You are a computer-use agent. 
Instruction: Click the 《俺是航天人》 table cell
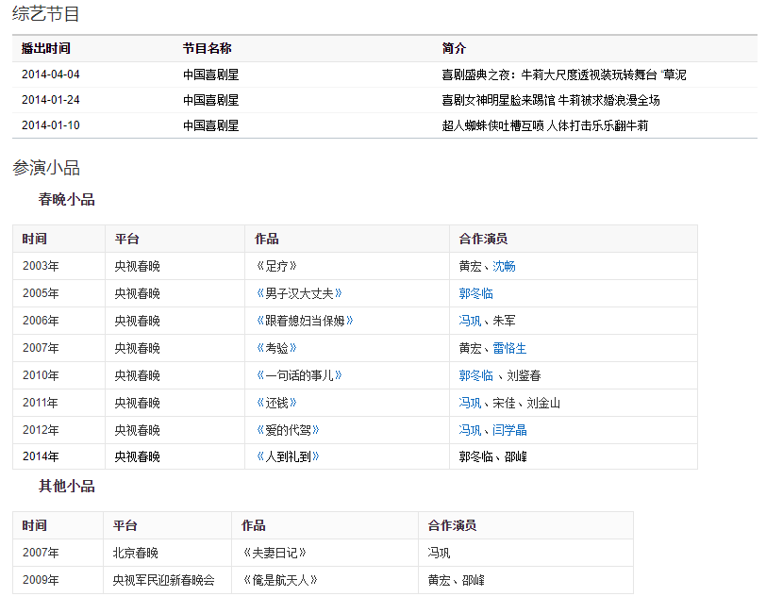tap(280, 580)
